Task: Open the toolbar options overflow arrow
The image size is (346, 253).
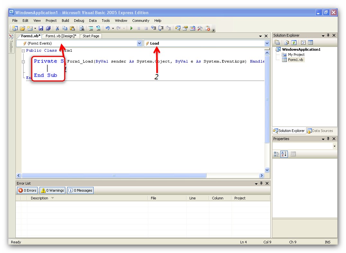Action: click(x=214, y=30)
